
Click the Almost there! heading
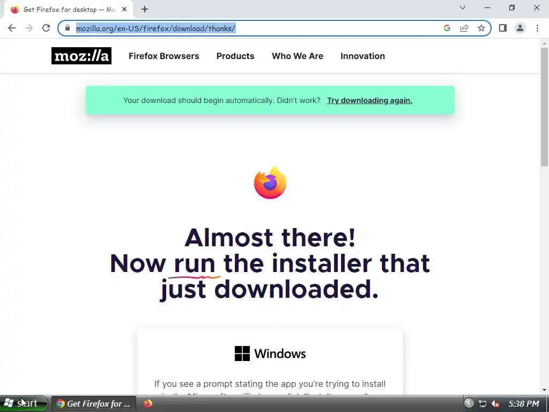point(270,238)
